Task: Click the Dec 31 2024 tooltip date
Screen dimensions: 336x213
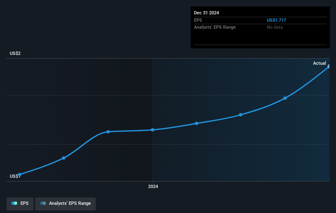Action: click(x=206, y=13)
